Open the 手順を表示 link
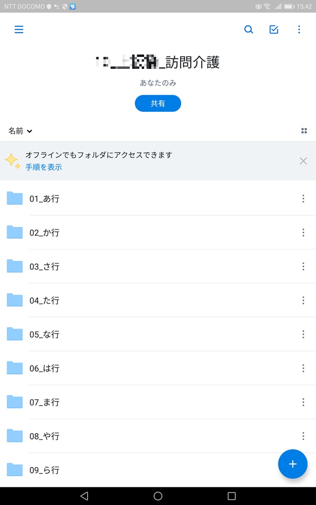 click(x=44, y=167)
